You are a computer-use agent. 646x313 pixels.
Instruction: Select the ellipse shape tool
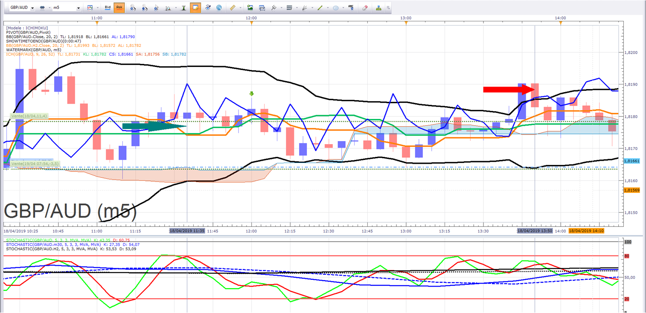336,8
